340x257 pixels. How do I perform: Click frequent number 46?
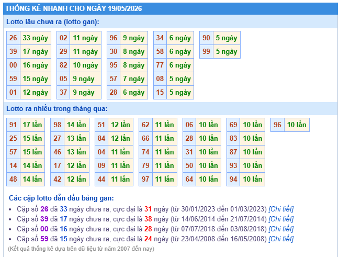[x=58, y=152]
